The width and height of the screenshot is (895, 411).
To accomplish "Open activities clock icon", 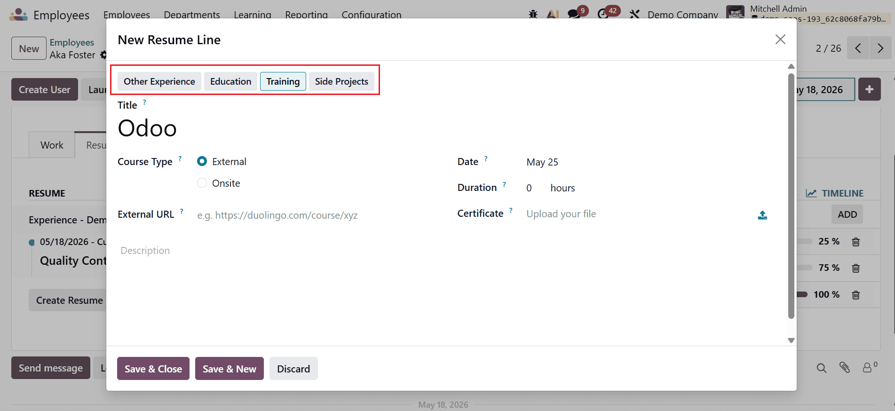I will (603, 14).
